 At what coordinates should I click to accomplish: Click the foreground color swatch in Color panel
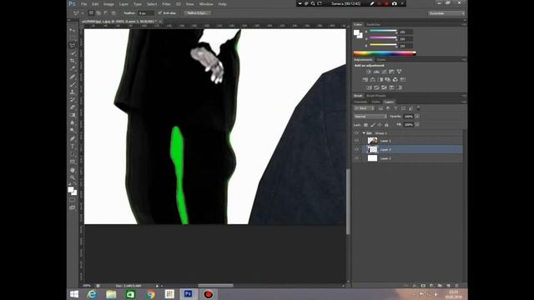356,32
